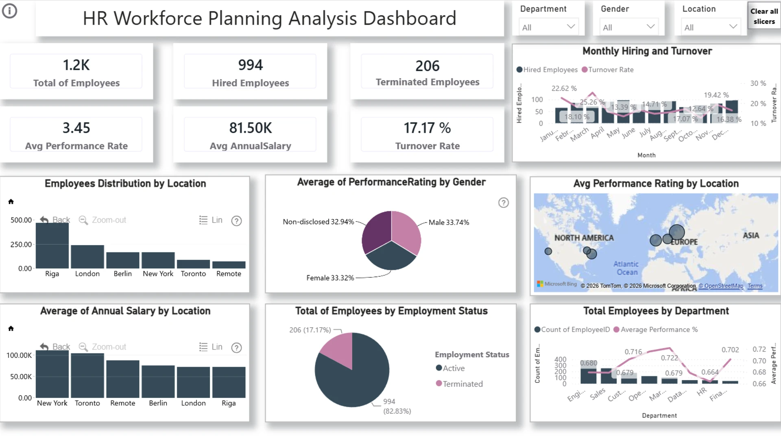Click Zoom-out magnifier in Annual Salary chart

click(103, 347)
